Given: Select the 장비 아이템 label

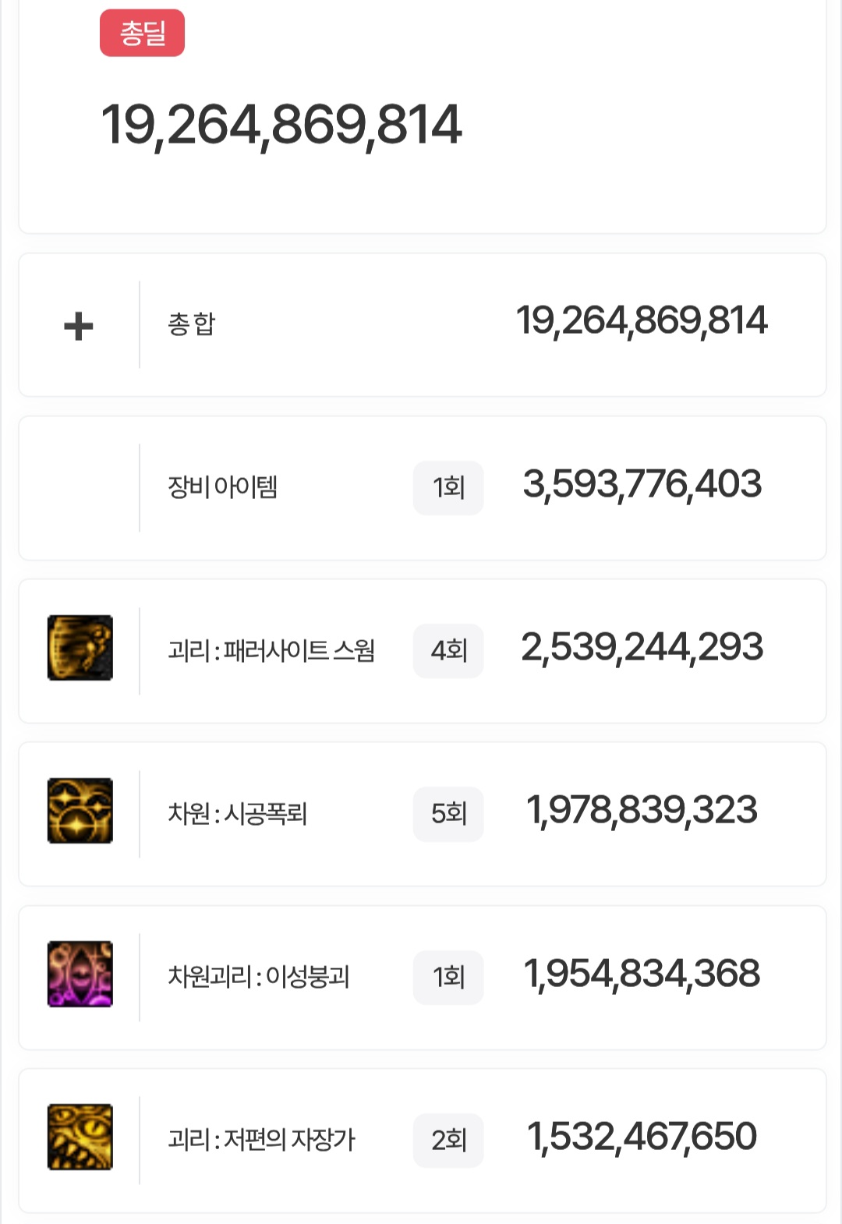Looking at the screenshot, I should (223, 487).
